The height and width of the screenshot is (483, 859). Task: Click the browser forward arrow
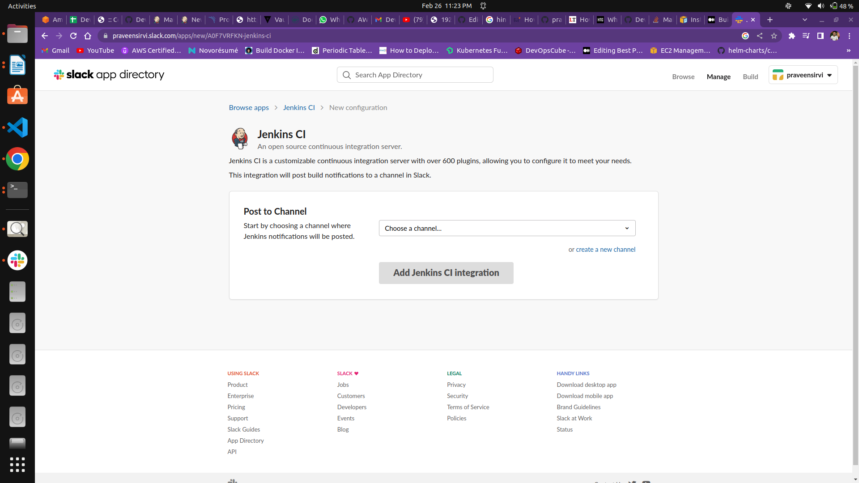(59, 36)
